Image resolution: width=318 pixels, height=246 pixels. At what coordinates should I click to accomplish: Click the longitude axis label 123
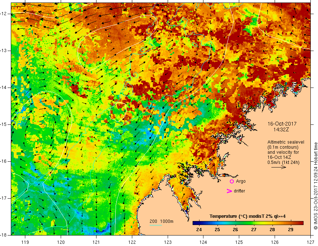[168, 242]
